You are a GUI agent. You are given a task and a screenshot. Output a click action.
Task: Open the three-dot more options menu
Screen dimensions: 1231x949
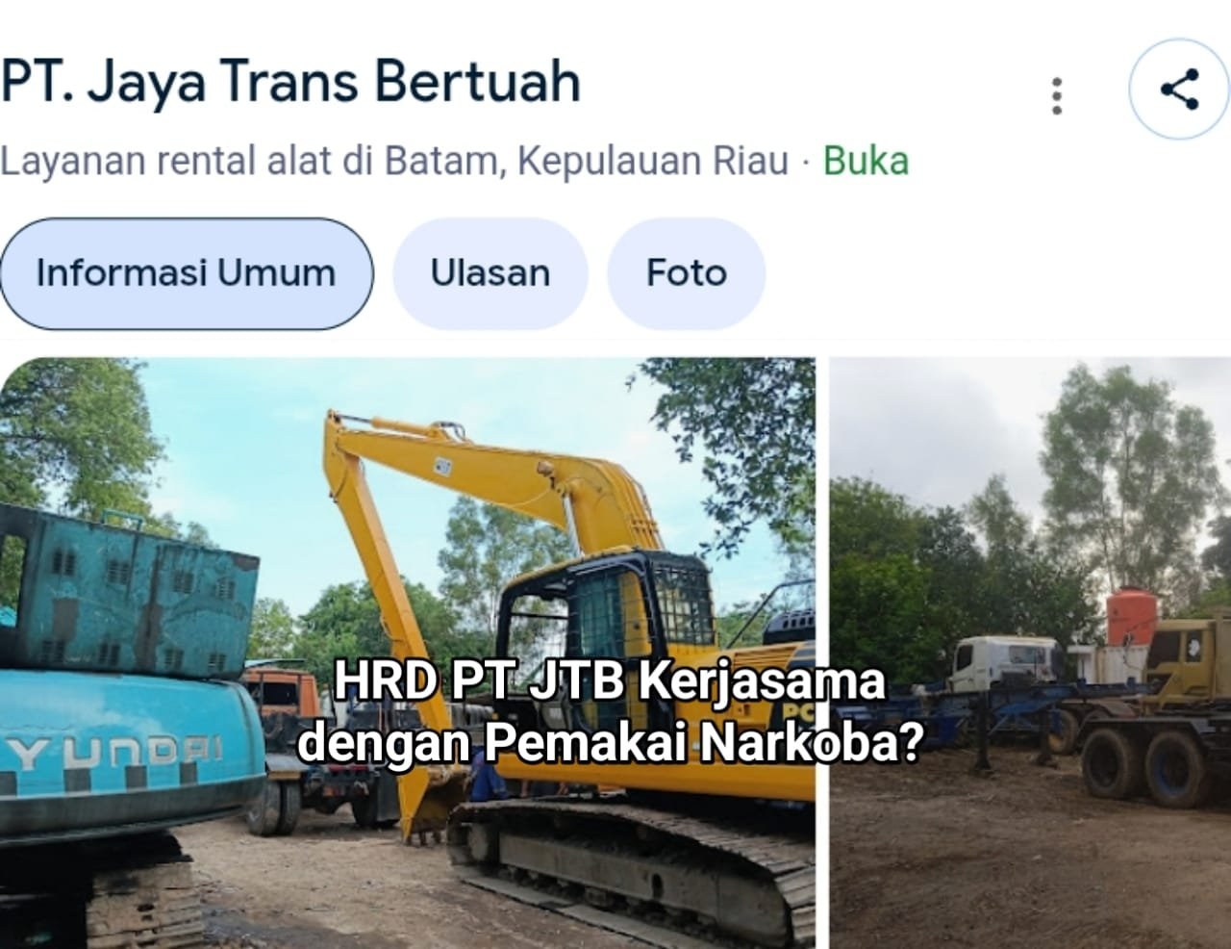[1057, 95]
